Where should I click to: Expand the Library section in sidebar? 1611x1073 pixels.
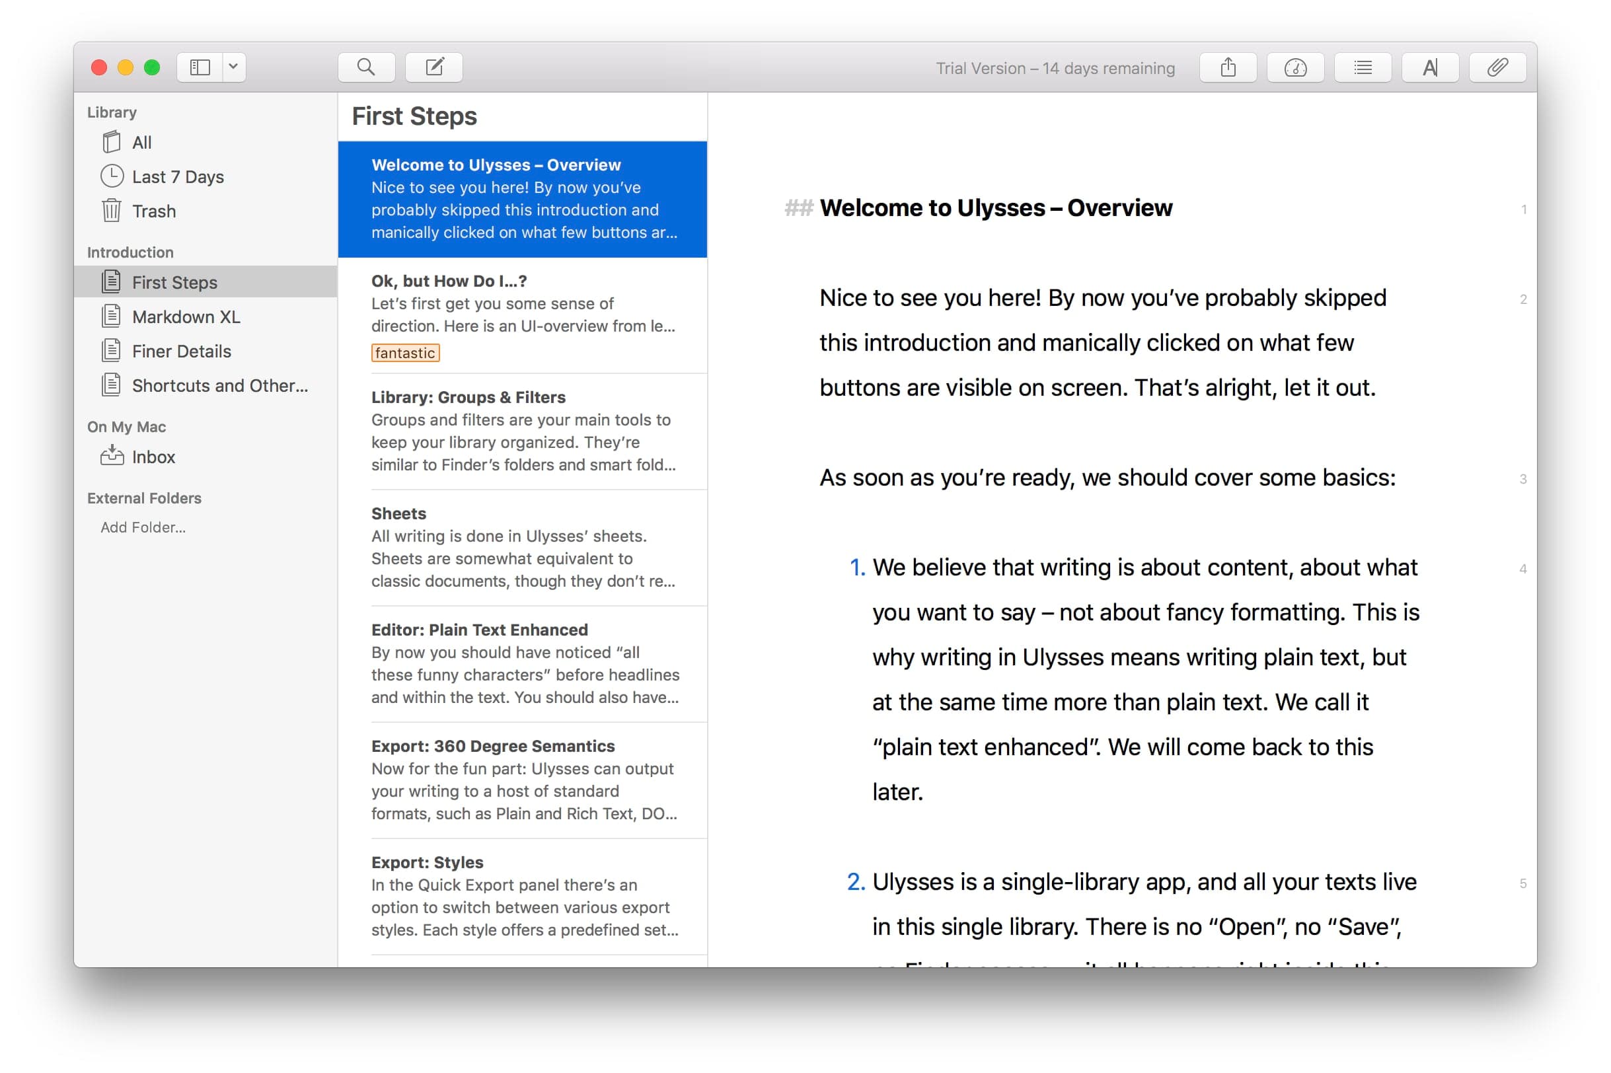[112, 112]
